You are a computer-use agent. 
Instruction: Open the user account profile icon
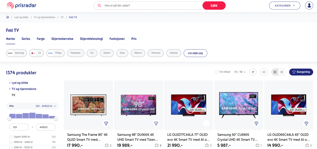(x=309, y=6)
